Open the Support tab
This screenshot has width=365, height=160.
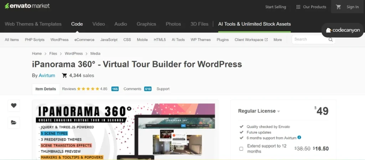[163, 89]
